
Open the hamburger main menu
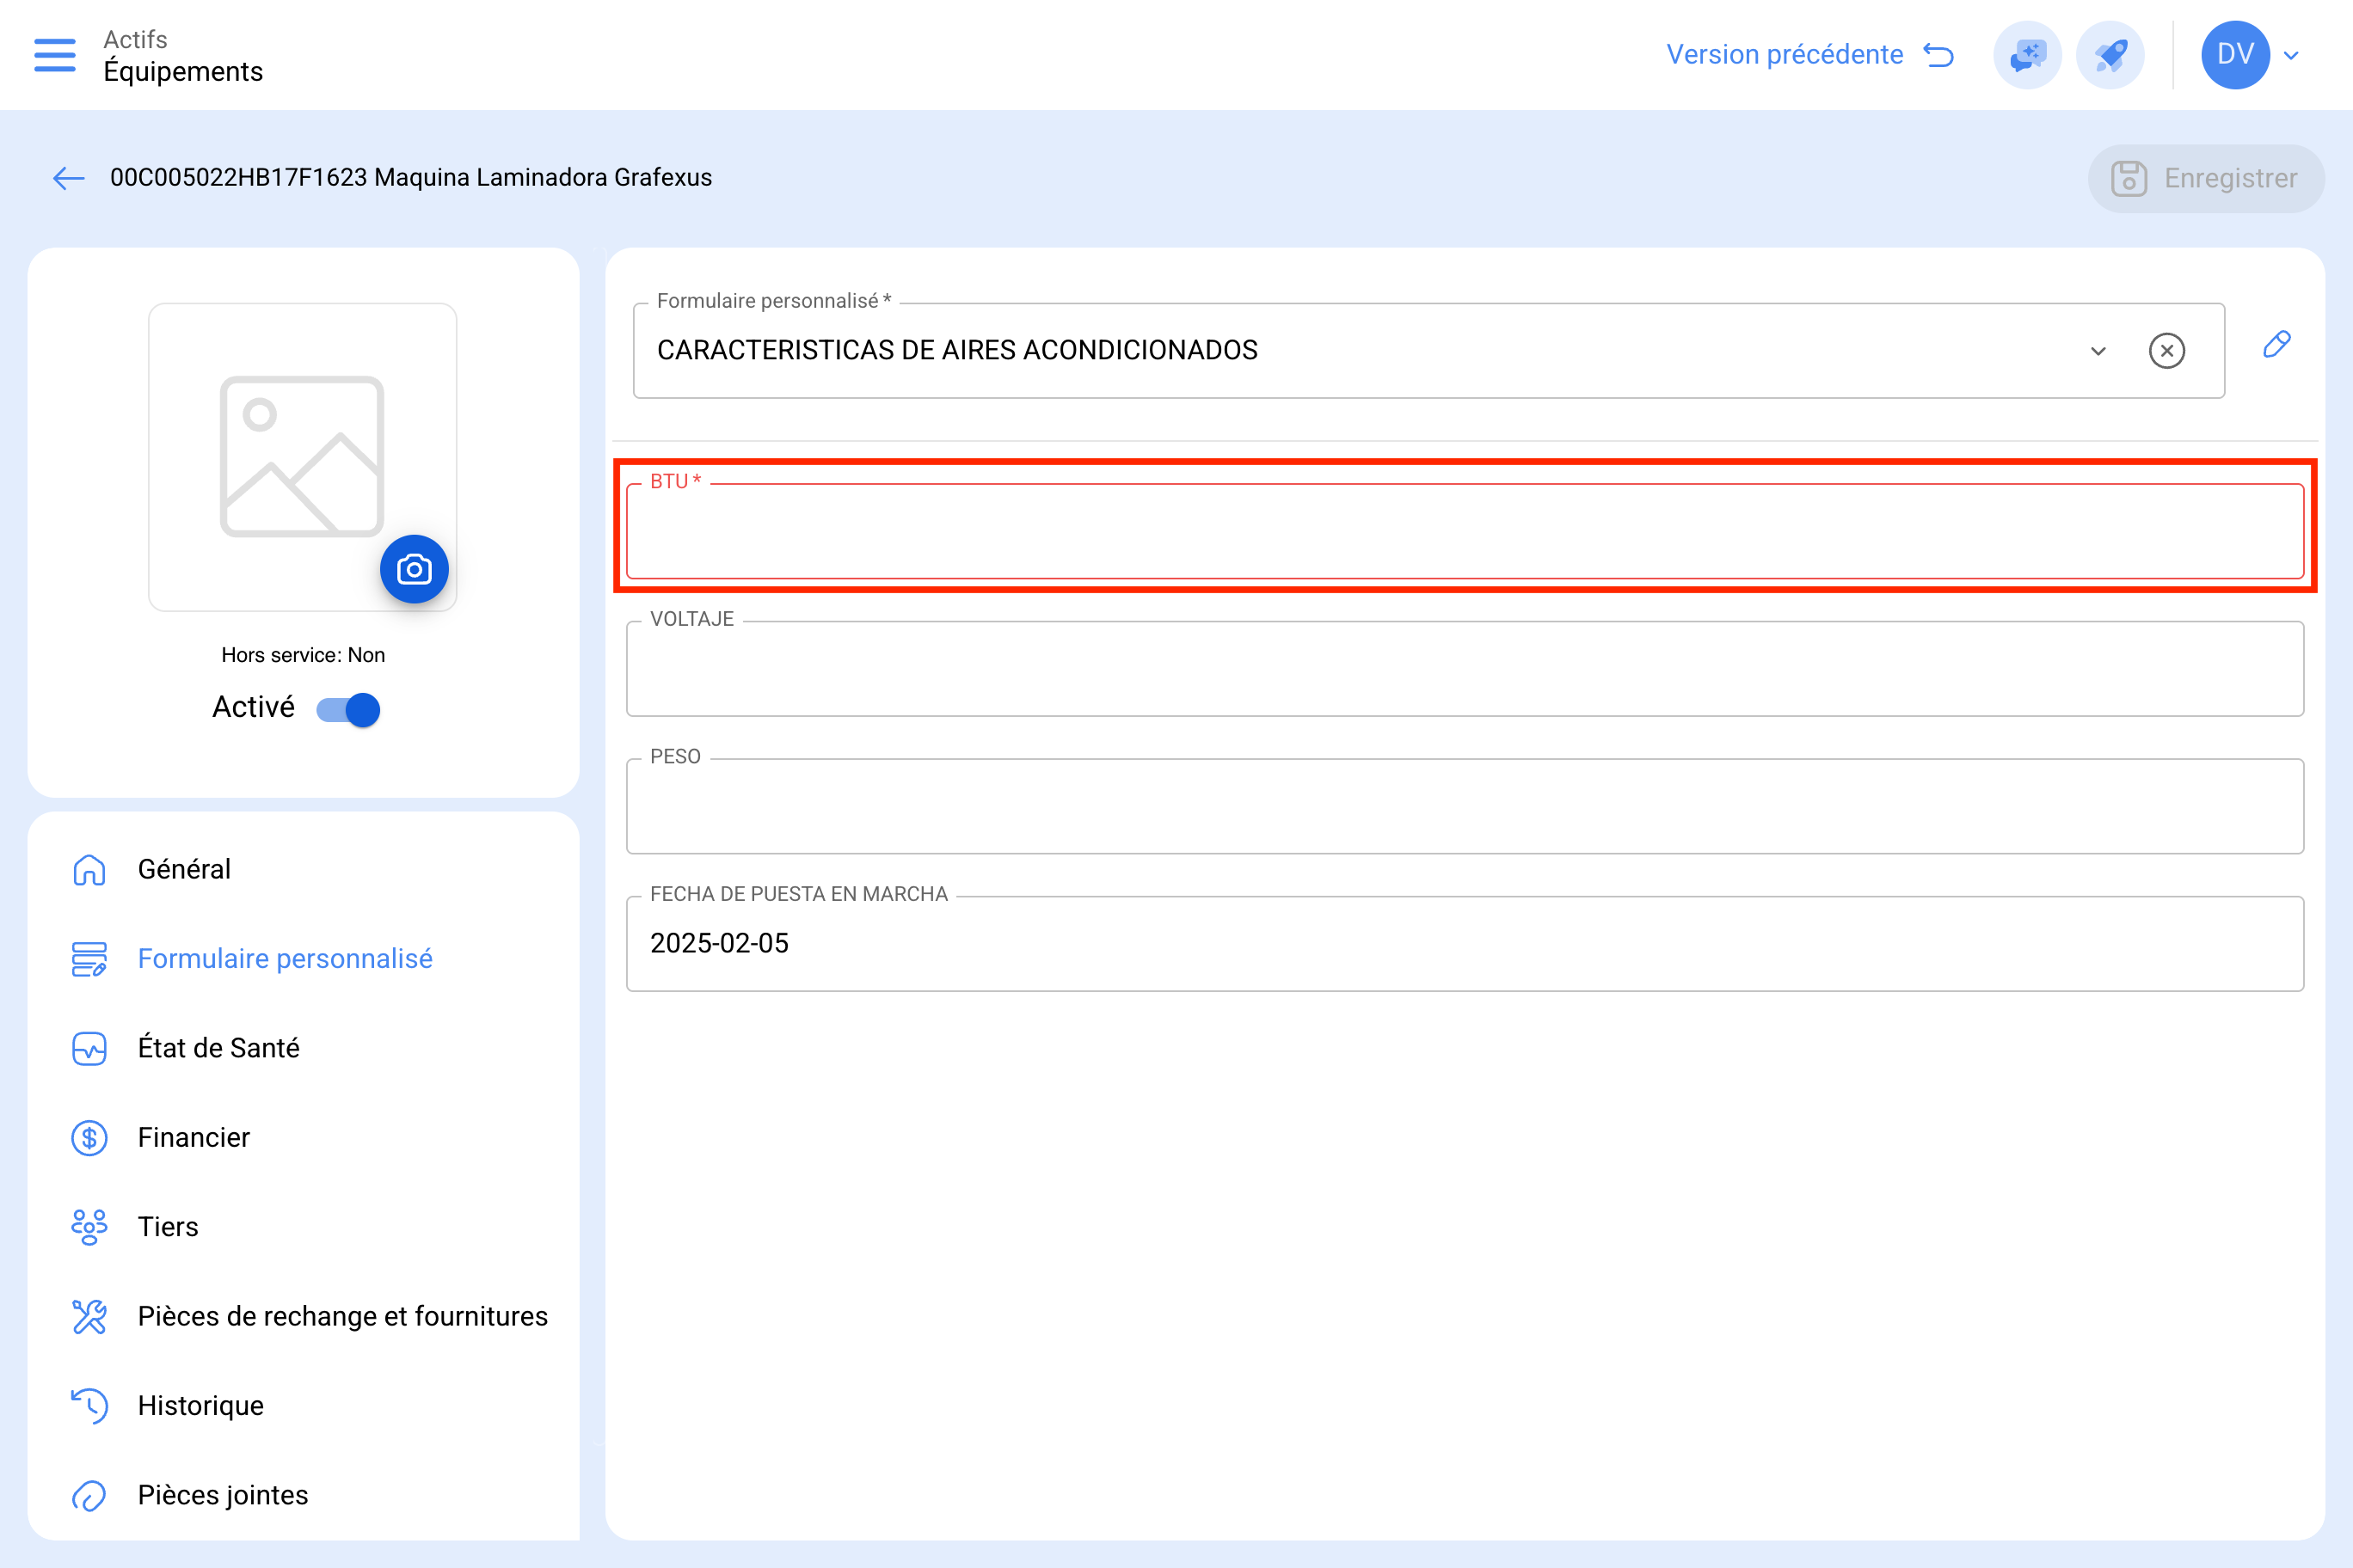(x=54, y=55)
